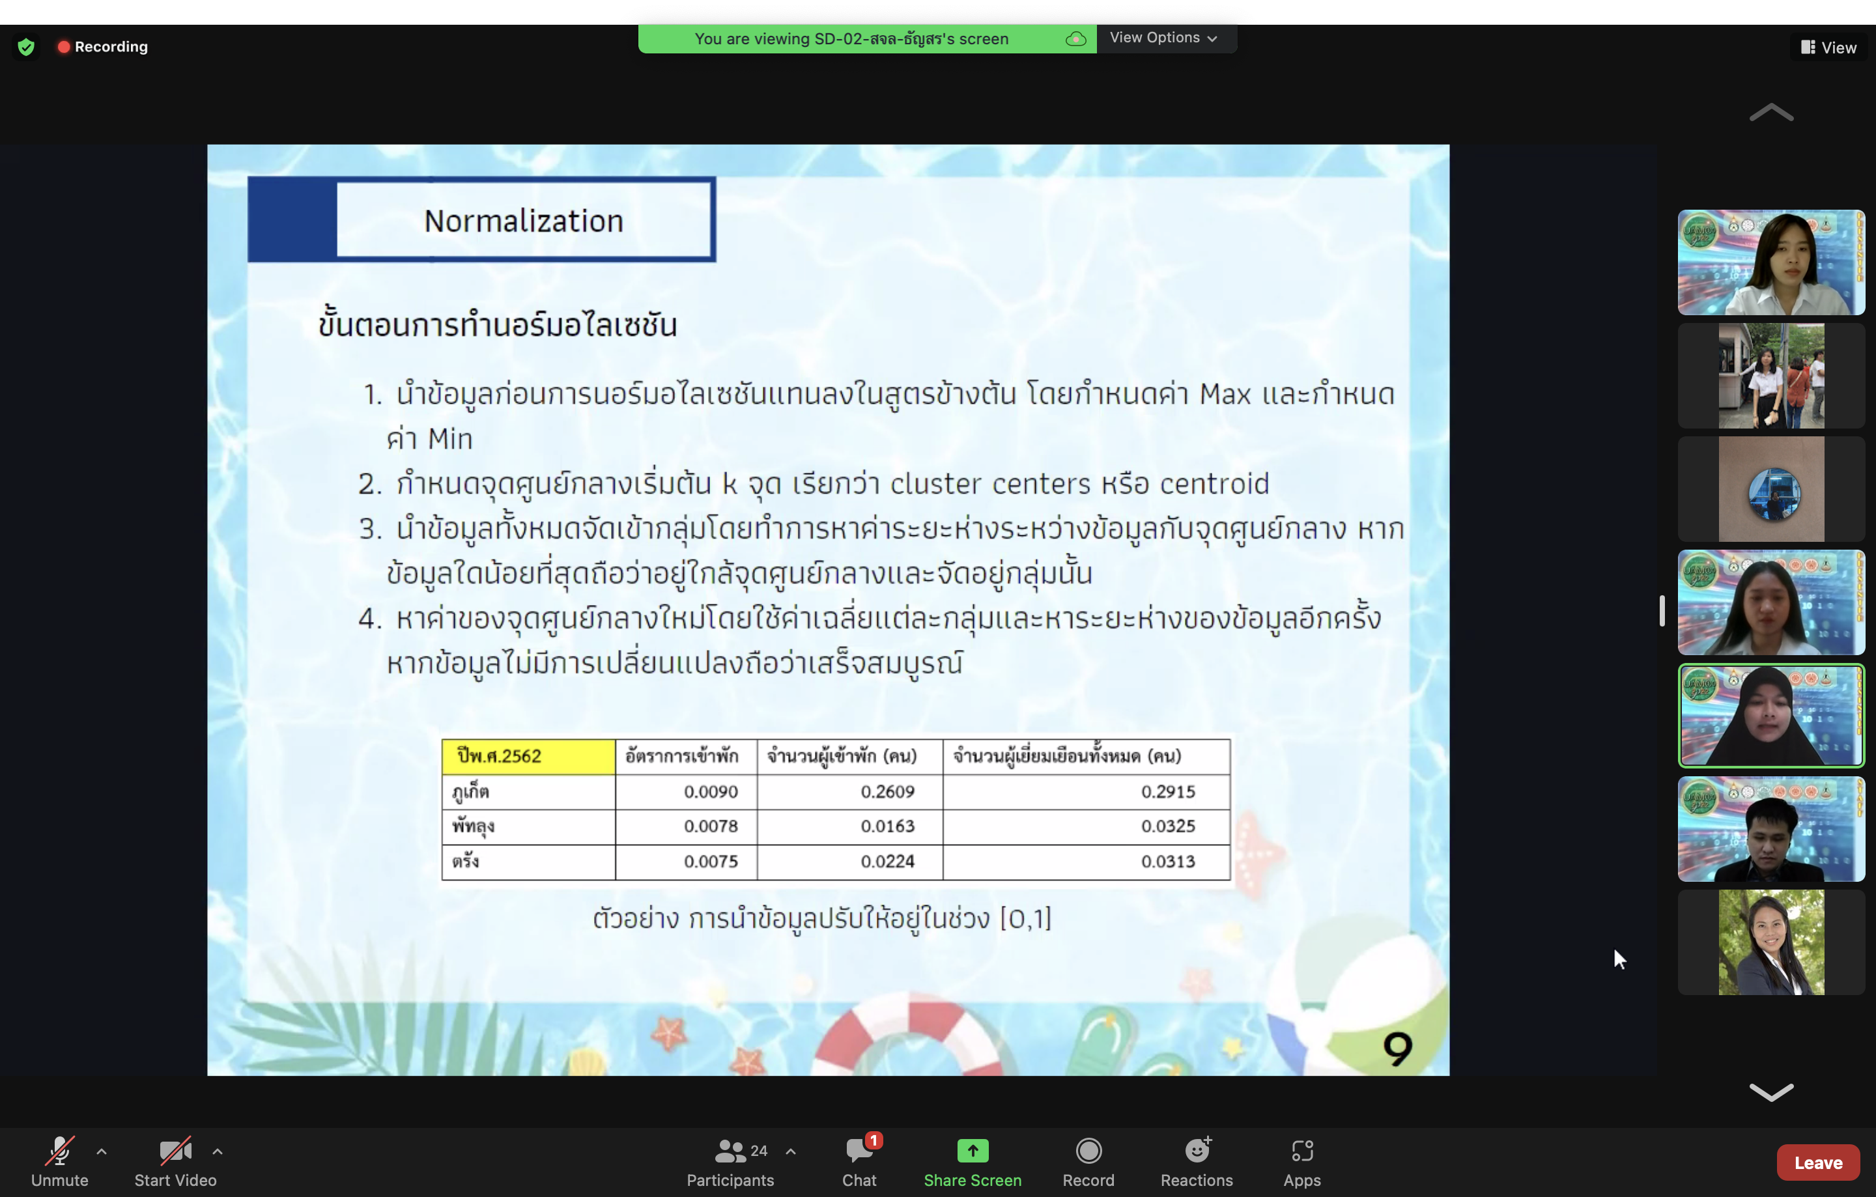Click the red Leave button
This screenshot has height=1197, width=1876.
coord(1818,1162)
